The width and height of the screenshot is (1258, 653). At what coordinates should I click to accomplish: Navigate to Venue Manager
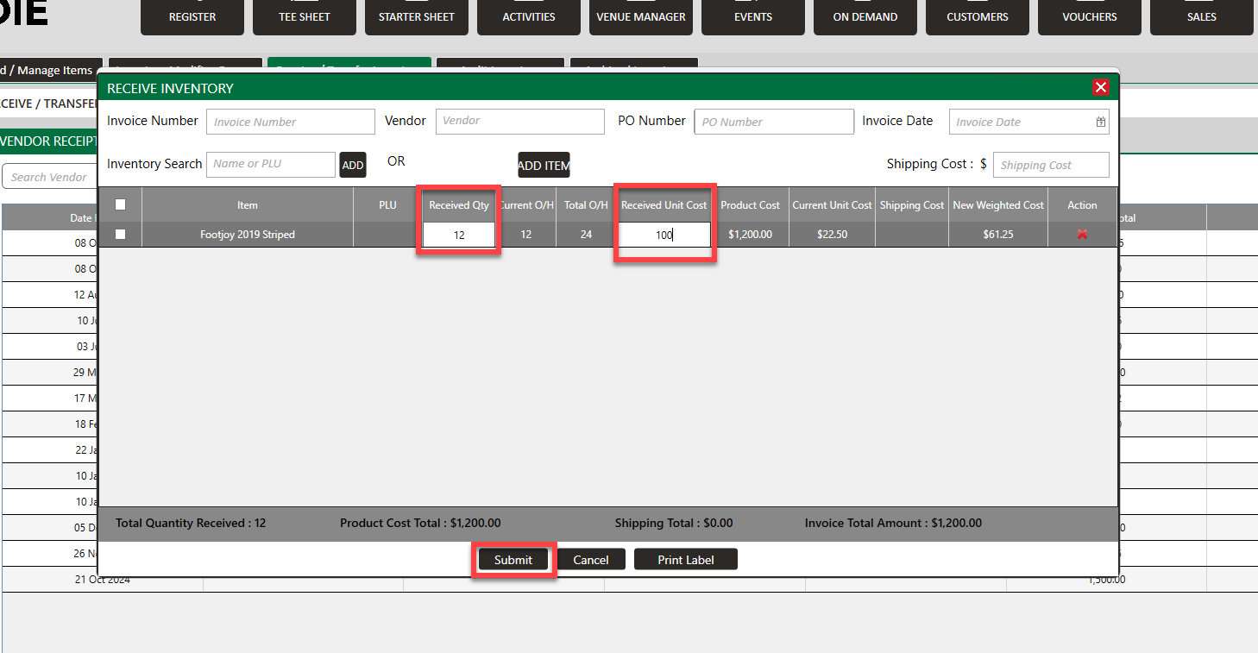click(x=641, y=17)
